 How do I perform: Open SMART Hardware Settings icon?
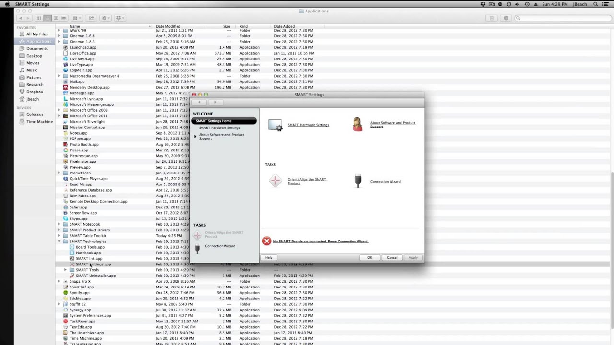coord(275,125)
